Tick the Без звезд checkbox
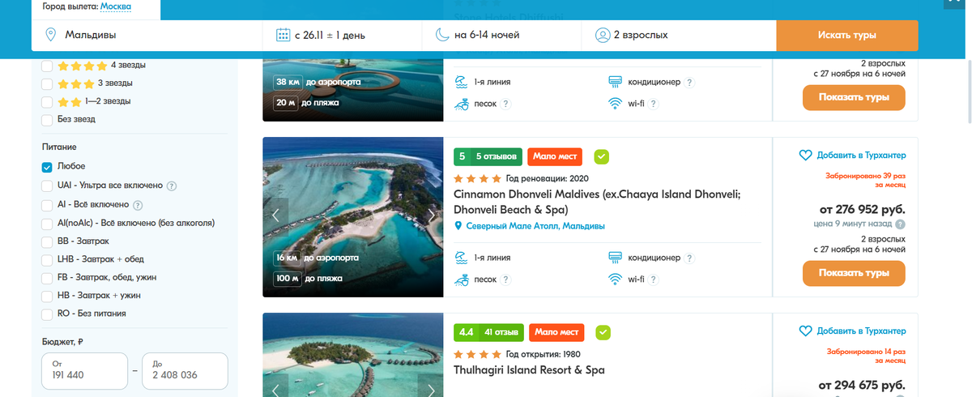The width and height of the screenshot is (972, 397). 47,119
